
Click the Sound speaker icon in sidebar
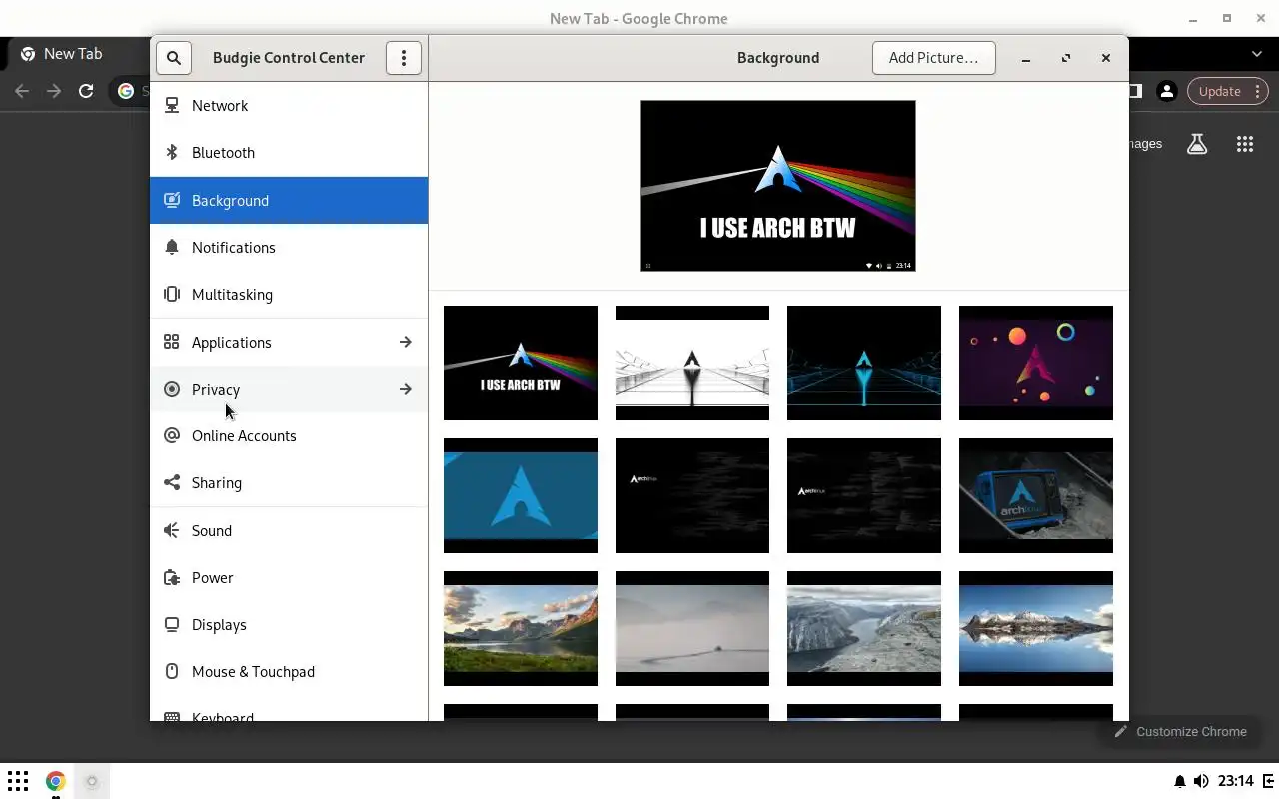point(172,530)
